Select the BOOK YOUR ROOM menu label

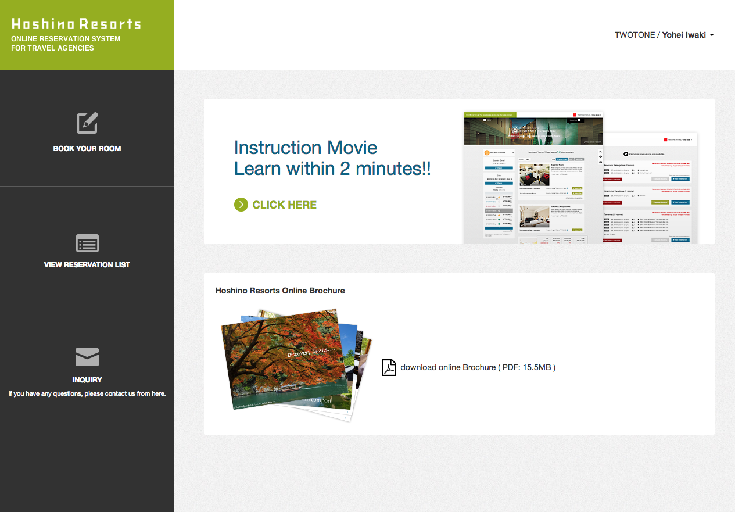[x=87, y=149]
